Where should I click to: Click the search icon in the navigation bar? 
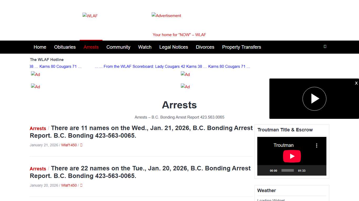point(325,47)
